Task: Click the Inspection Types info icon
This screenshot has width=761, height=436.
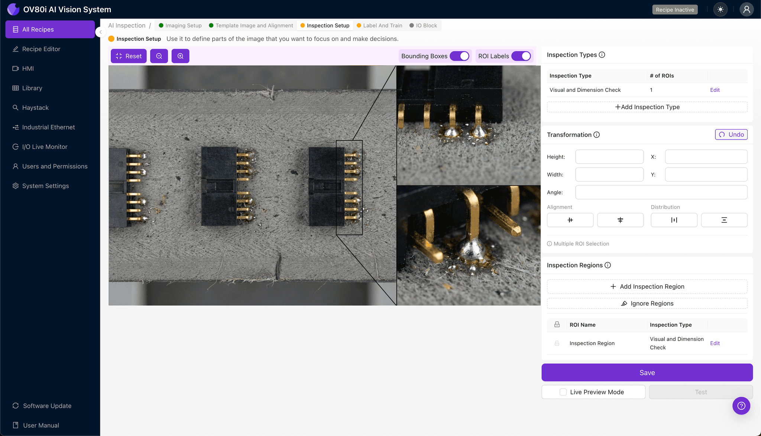Action: 602,55
